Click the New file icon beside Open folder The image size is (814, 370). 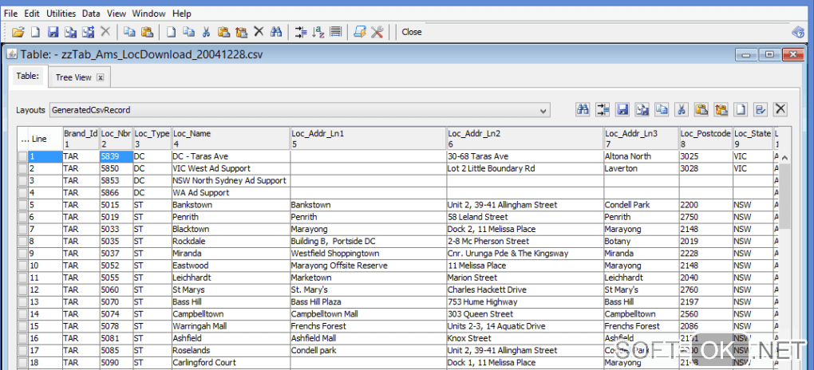click(x=35, y=32)
